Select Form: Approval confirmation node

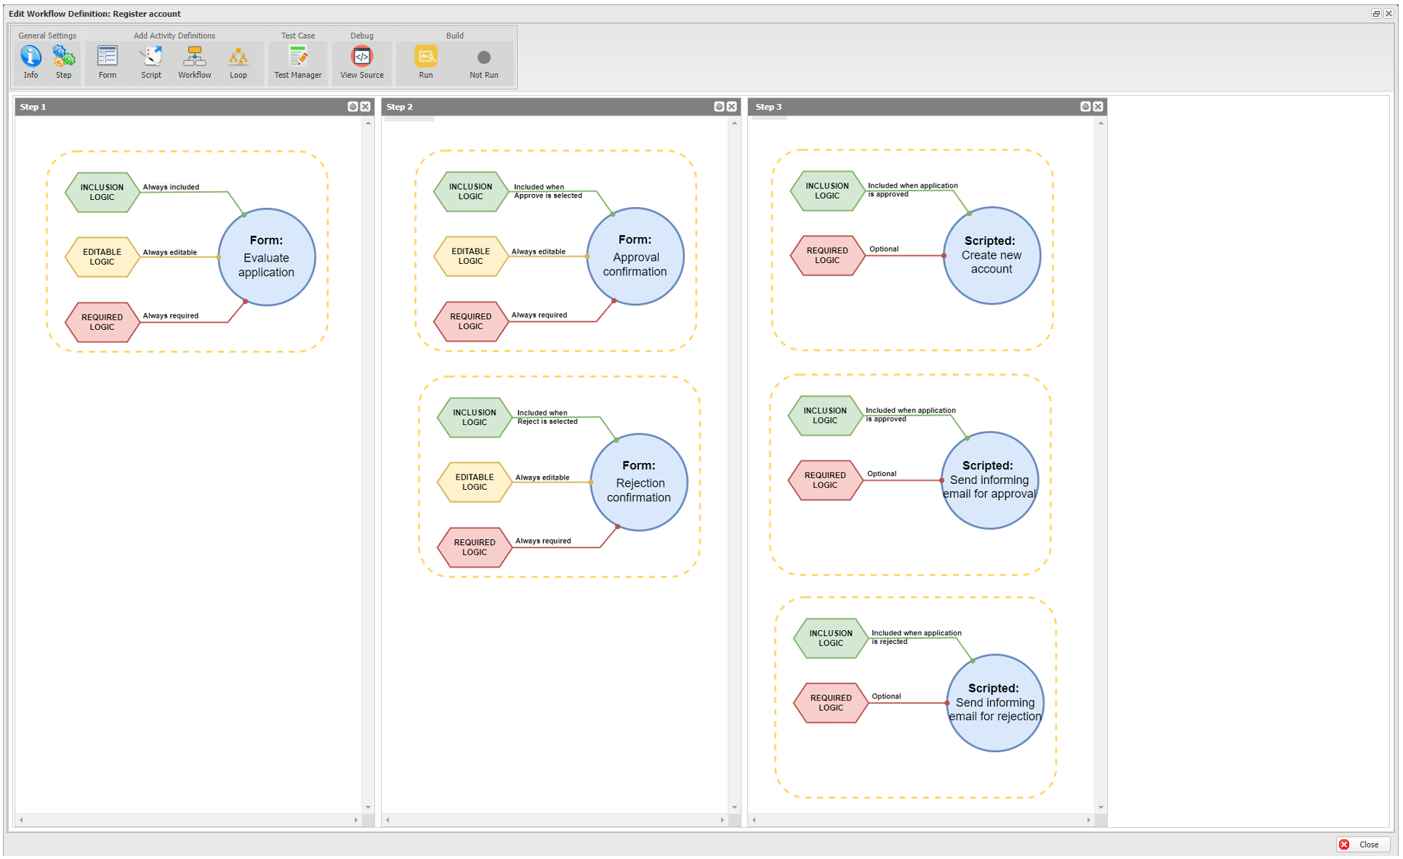[635, 257]
